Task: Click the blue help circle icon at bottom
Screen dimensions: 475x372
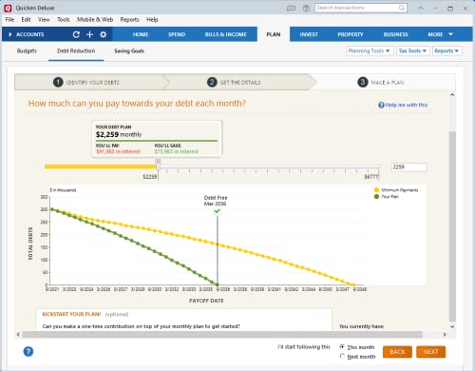Action: [28, 351]
